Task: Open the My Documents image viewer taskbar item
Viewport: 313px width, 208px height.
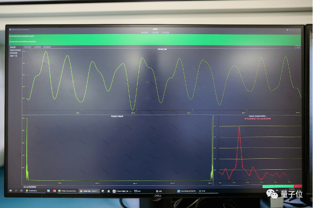Action: click(67, 191)
